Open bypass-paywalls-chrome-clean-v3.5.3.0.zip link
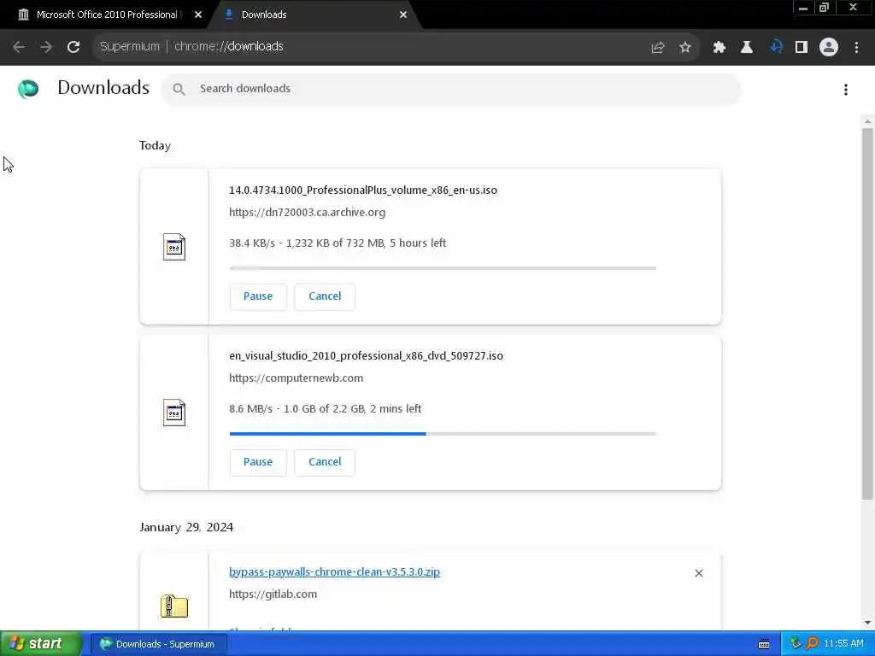Viewport: 875px width, 656px height. coord(334,571)
